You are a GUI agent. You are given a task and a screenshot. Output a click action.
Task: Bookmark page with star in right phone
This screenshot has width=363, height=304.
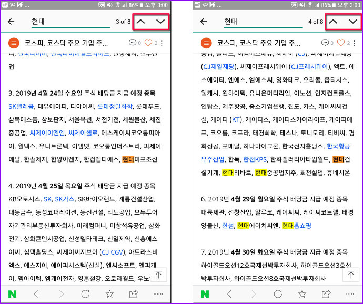[302, 294]
